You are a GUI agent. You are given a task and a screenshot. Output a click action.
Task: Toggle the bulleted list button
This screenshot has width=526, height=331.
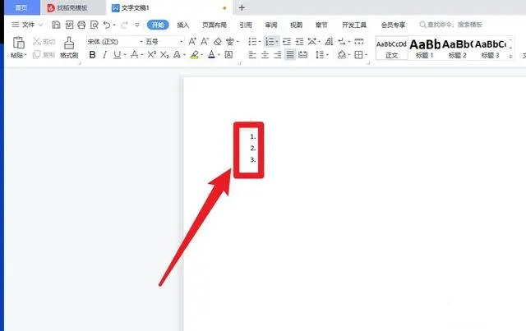[252, 41]
